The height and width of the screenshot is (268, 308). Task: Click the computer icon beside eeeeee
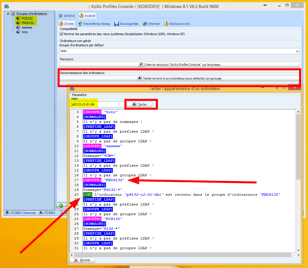tap(18, 27)
